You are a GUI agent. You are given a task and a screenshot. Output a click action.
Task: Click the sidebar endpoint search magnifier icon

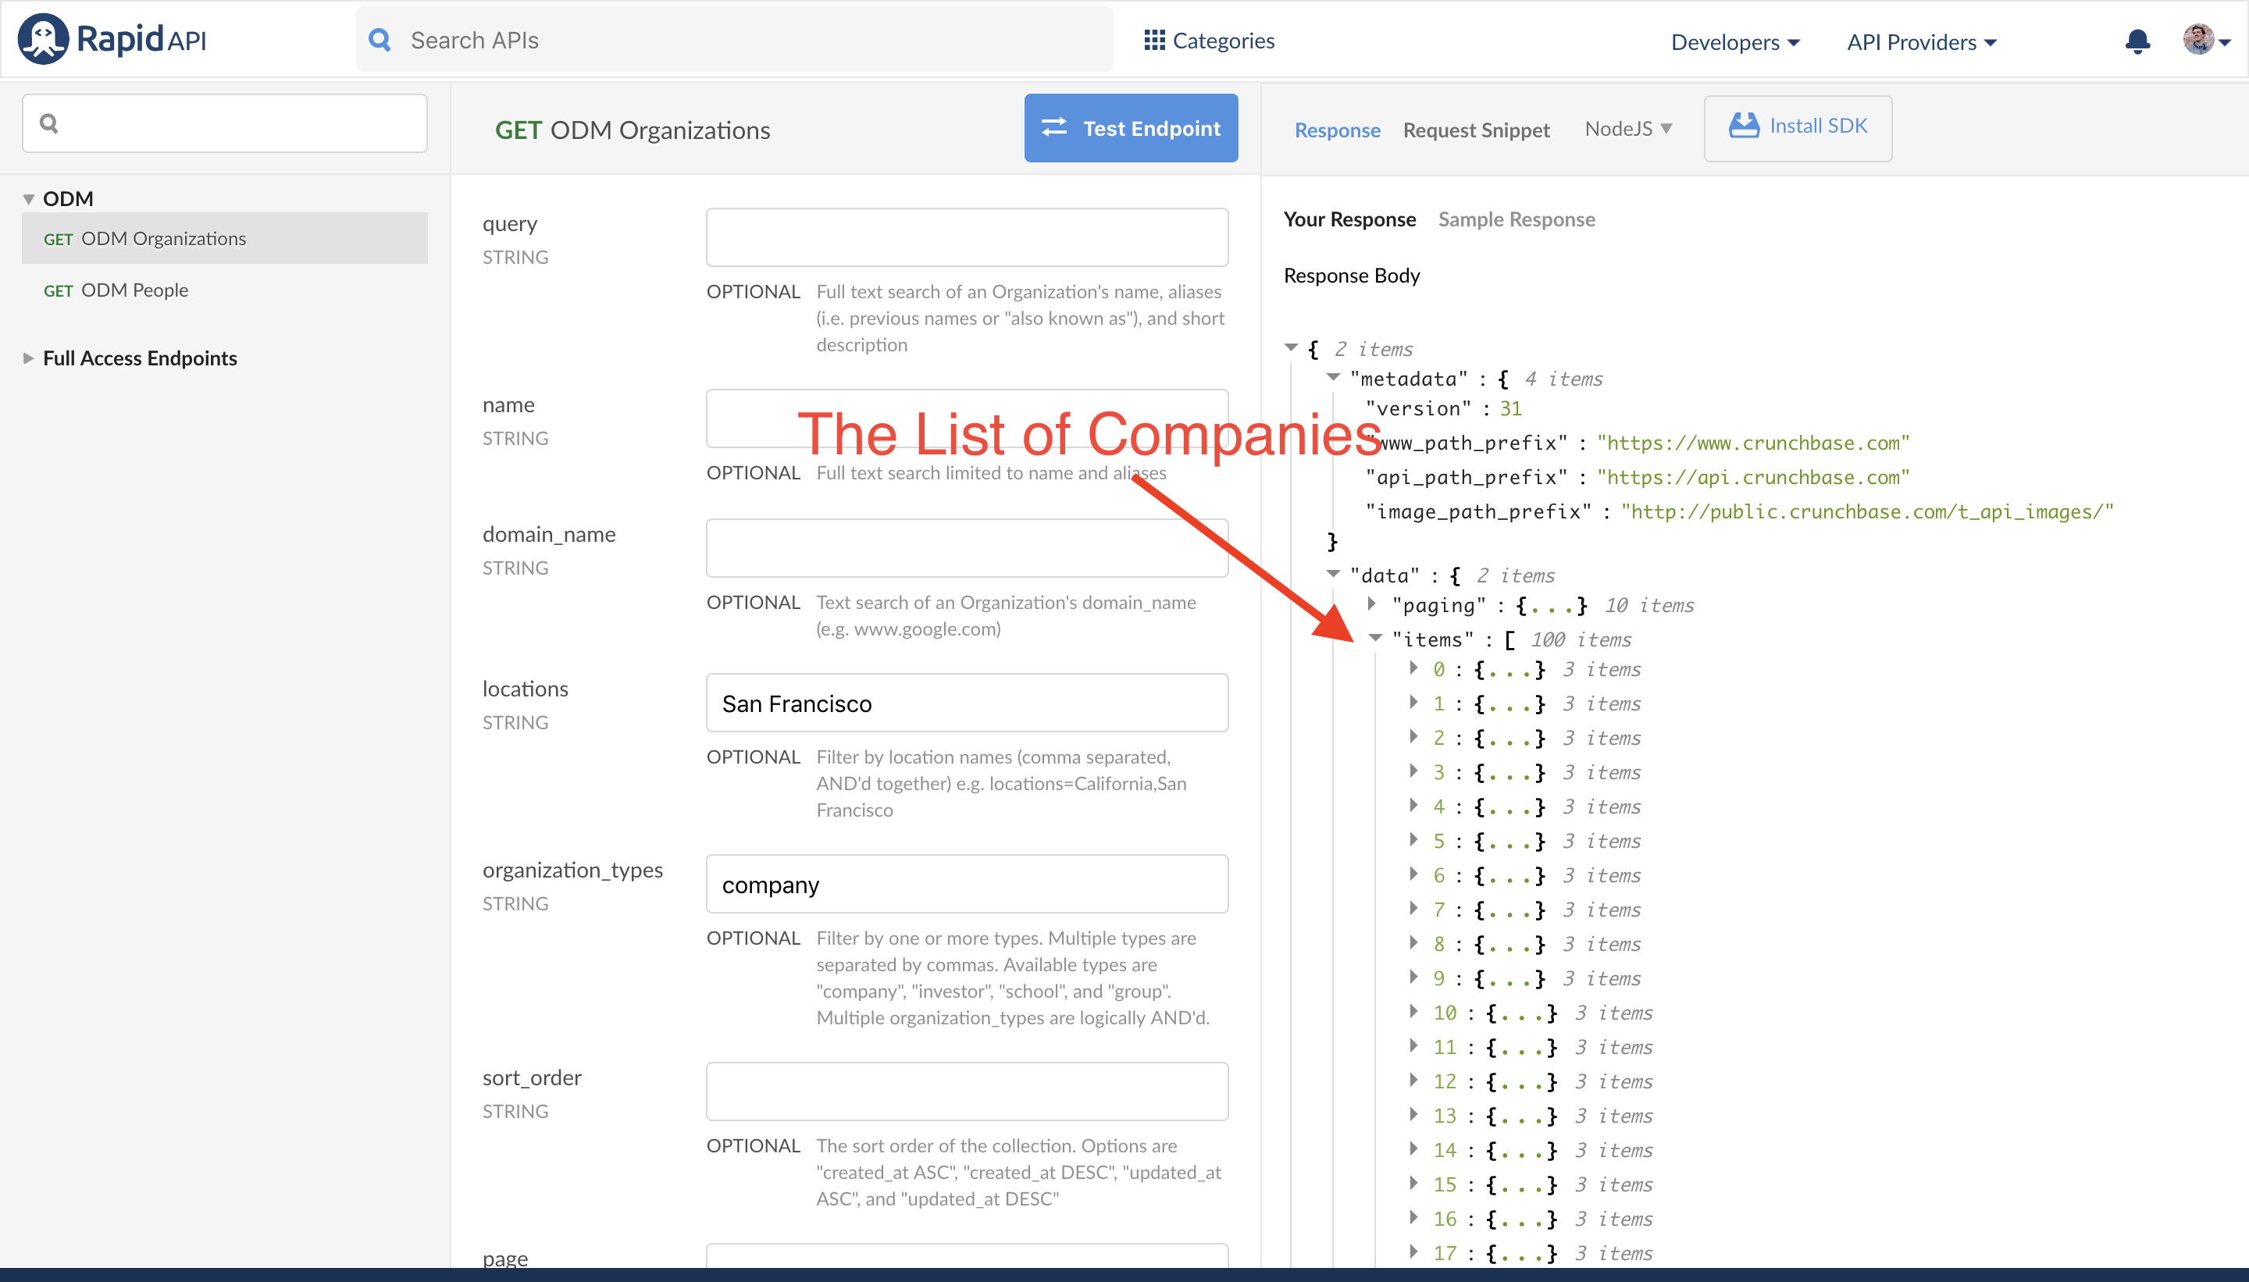tap(49, 123)
